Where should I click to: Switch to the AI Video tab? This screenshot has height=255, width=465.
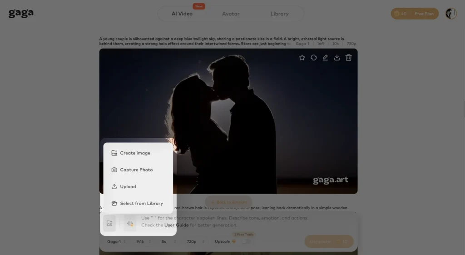182,14
